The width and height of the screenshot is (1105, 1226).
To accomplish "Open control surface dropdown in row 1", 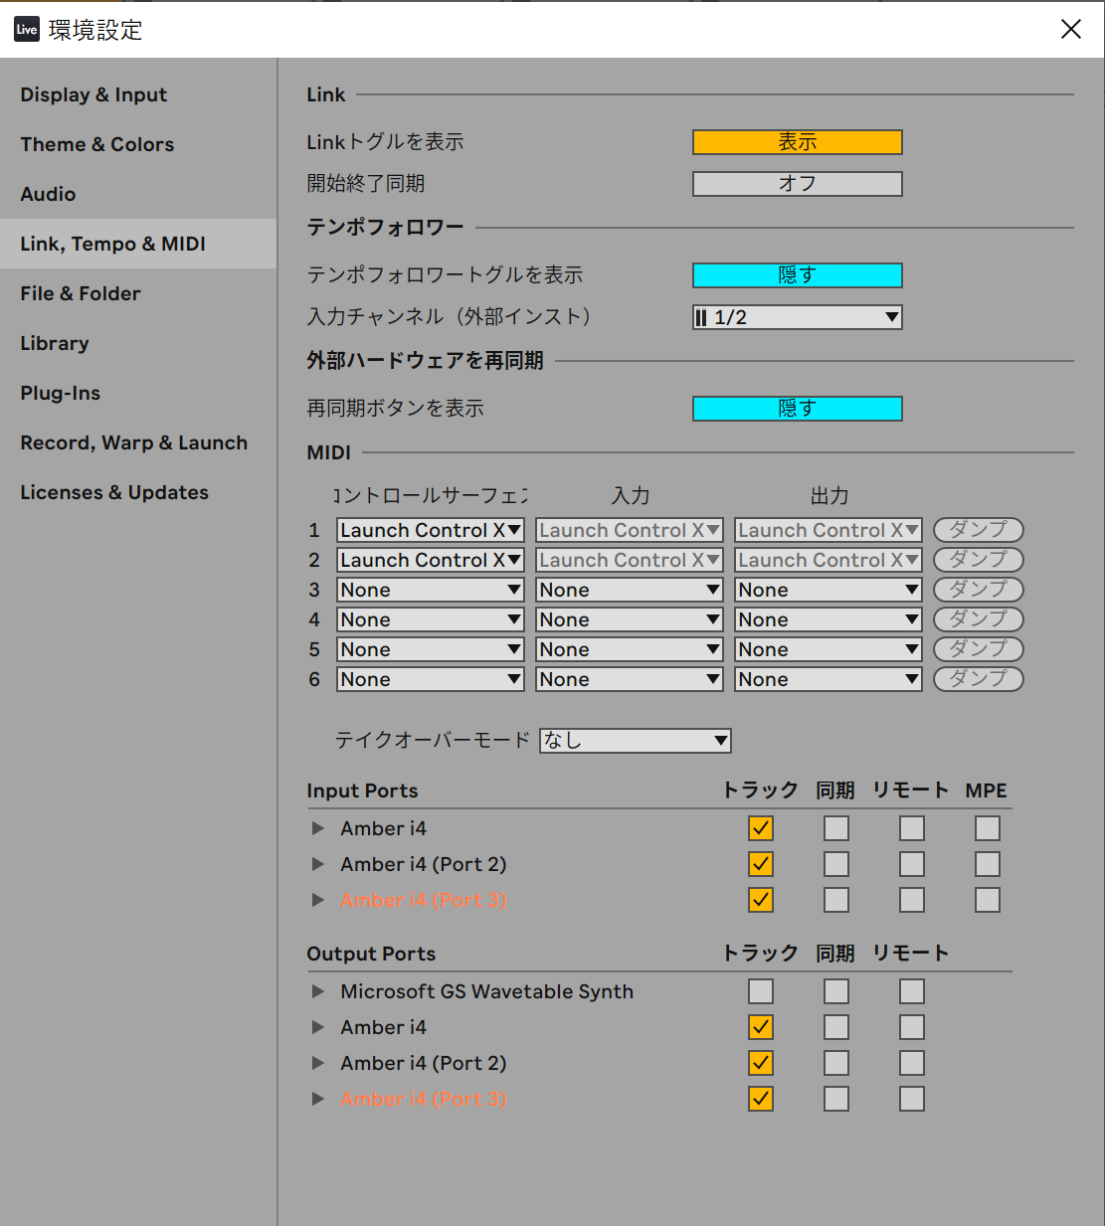I will [431, 530].
